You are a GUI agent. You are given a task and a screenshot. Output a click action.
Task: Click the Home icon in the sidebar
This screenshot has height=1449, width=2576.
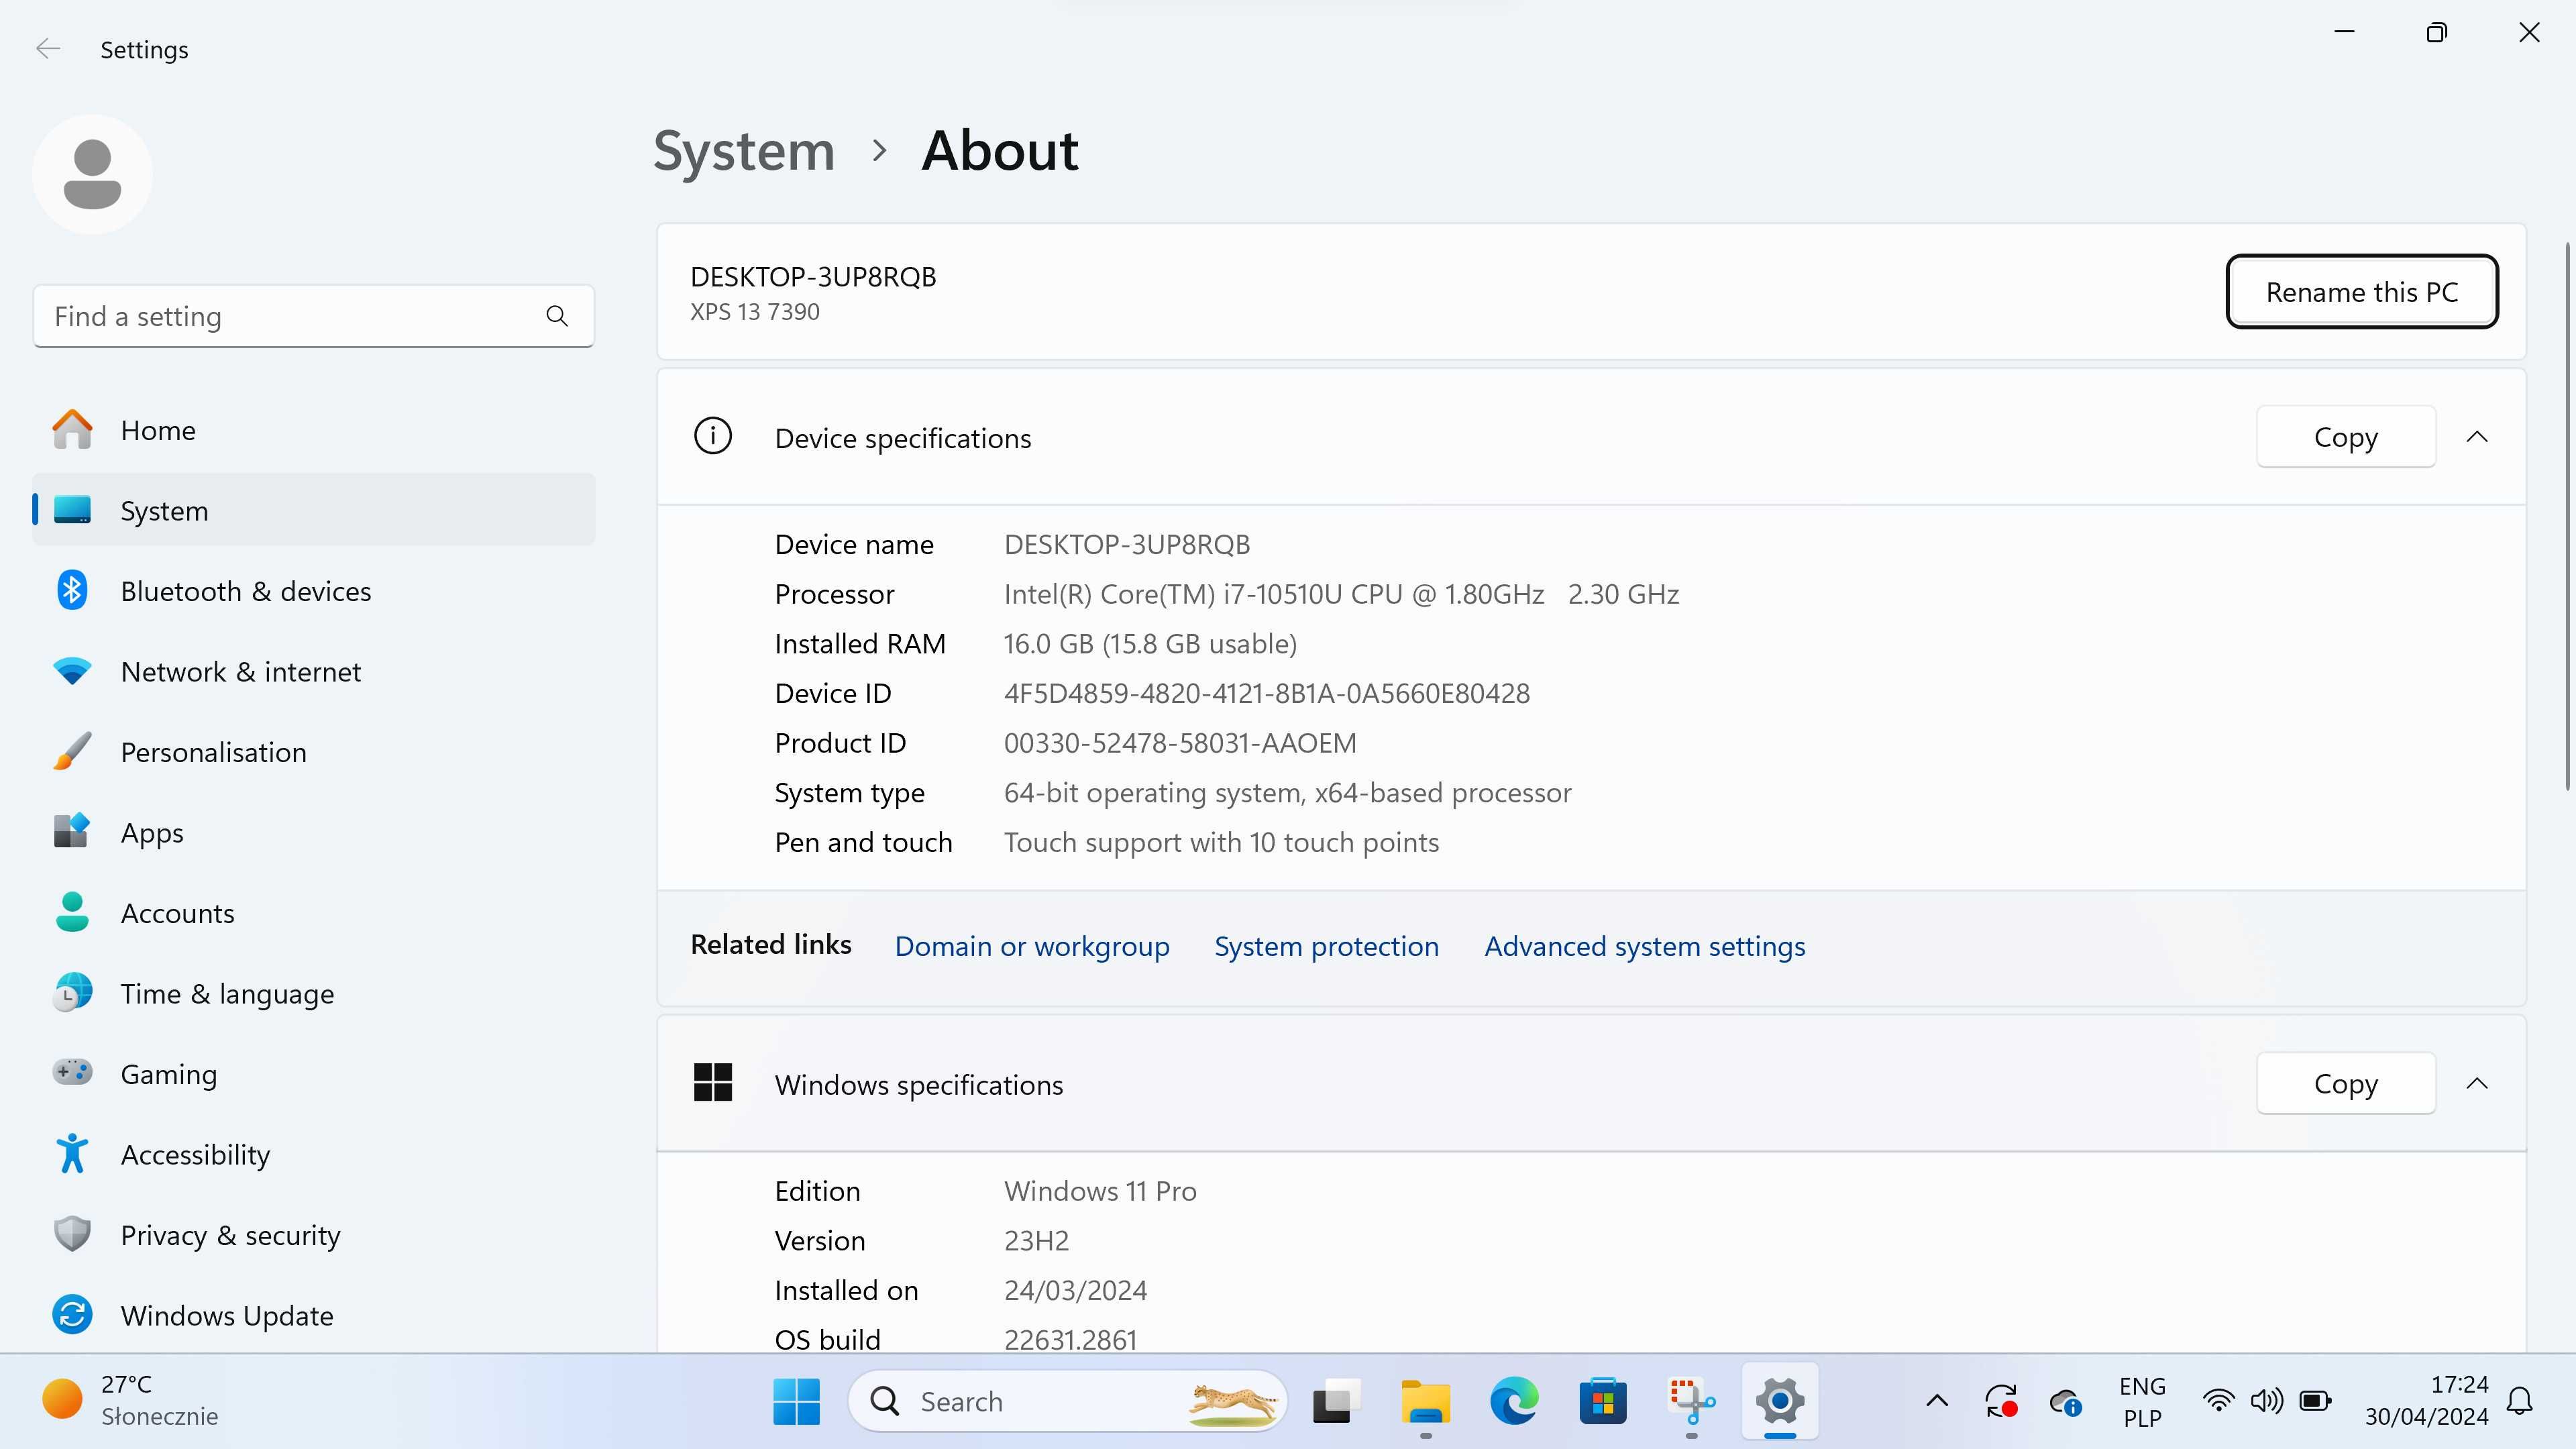(x=72, y=430)
